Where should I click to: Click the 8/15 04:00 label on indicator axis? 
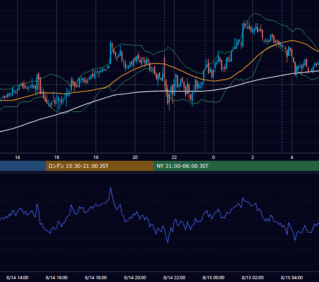(292, 277)
